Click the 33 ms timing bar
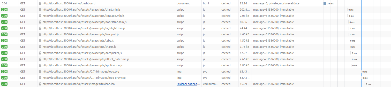Image resolution: width=391 pixels, height=95 pixels. point(325,4)
